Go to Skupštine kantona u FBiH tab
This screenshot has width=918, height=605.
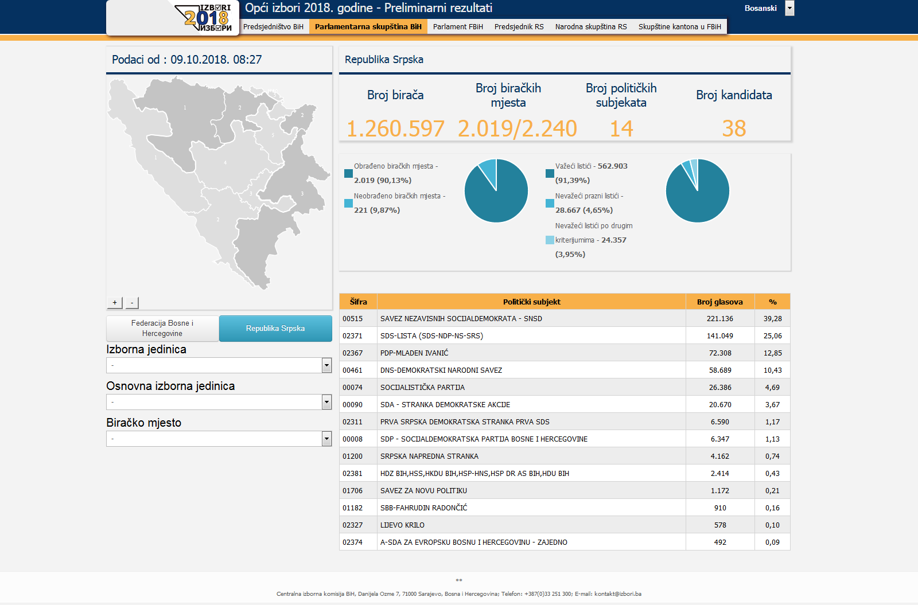pyautogui.click(x=680, y=26)
